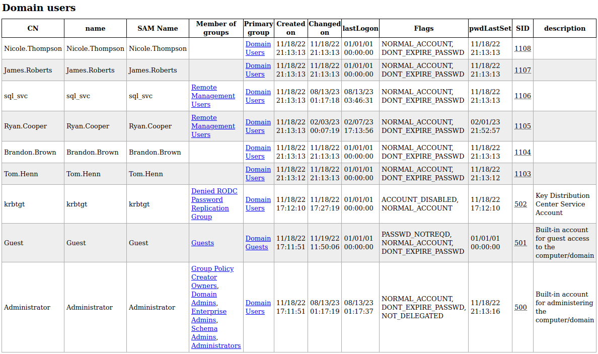This screenshot has height=354, width=598.
Task: Click the Changed on column header
Action: coord(325,28)
